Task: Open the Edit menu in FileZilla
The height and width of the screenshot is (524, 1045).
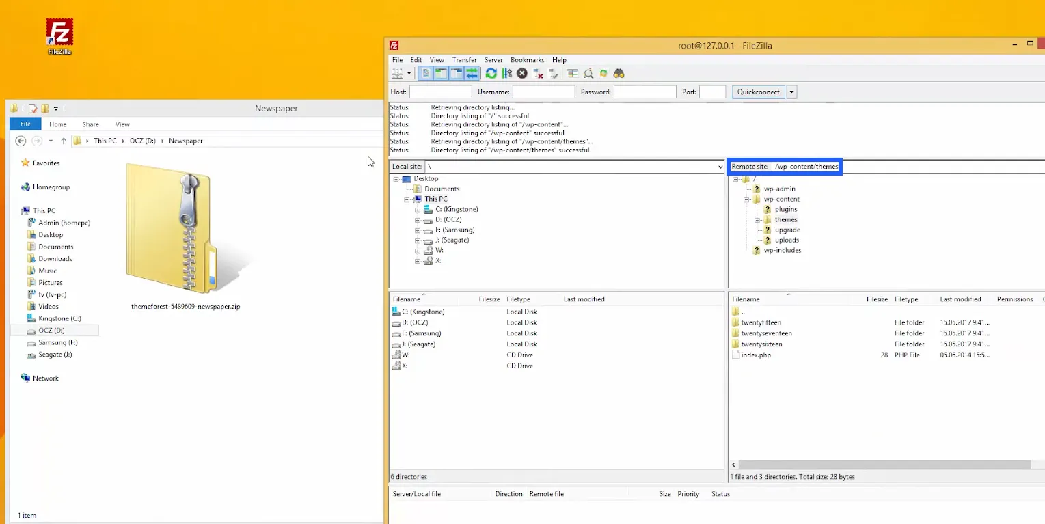Action: point(416,60)
